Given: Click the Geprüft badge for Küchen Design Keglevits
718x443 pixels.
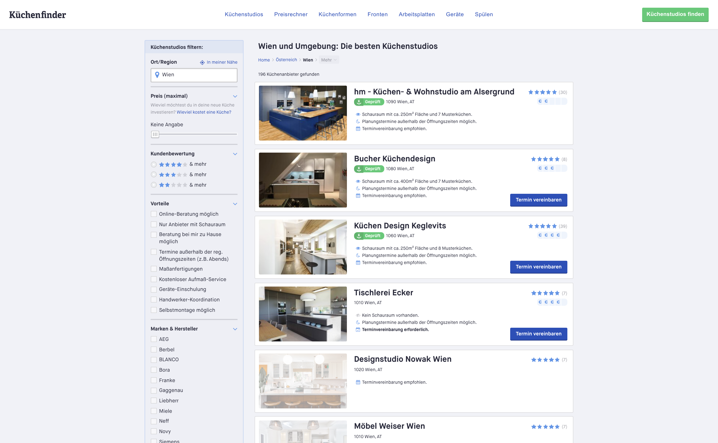Looking at the screenshot, I should click(369, 236).
